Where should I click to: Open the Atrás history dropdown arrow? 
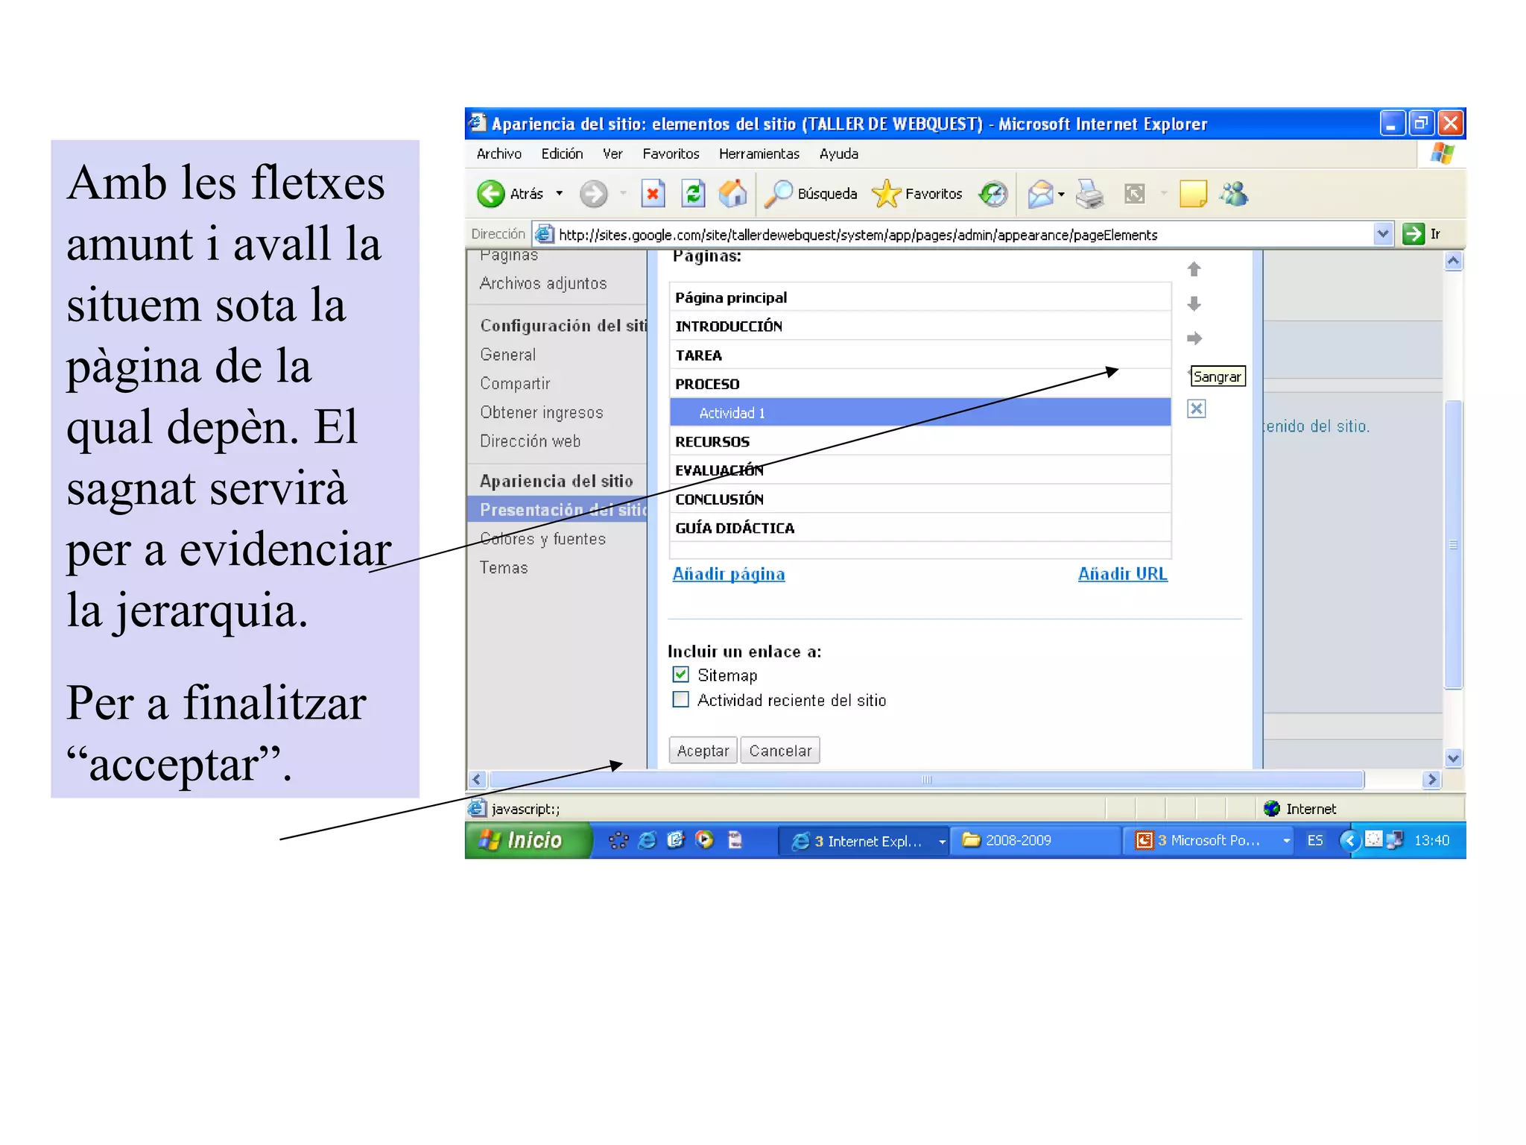tap(560, 194)
